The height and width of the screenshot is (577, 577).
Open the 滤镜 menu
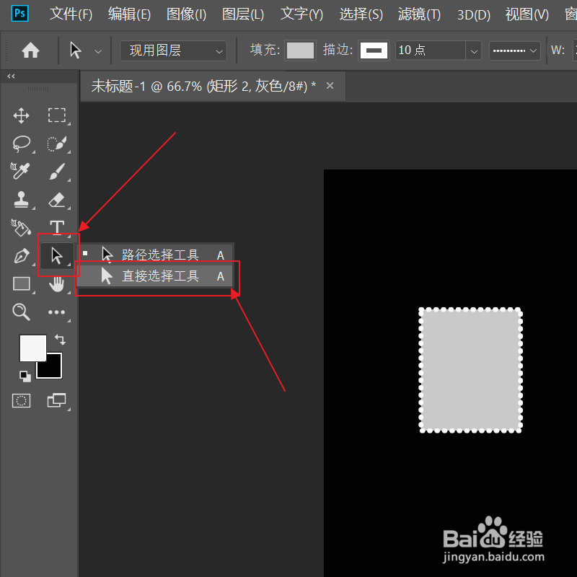[x=418, y=14]
